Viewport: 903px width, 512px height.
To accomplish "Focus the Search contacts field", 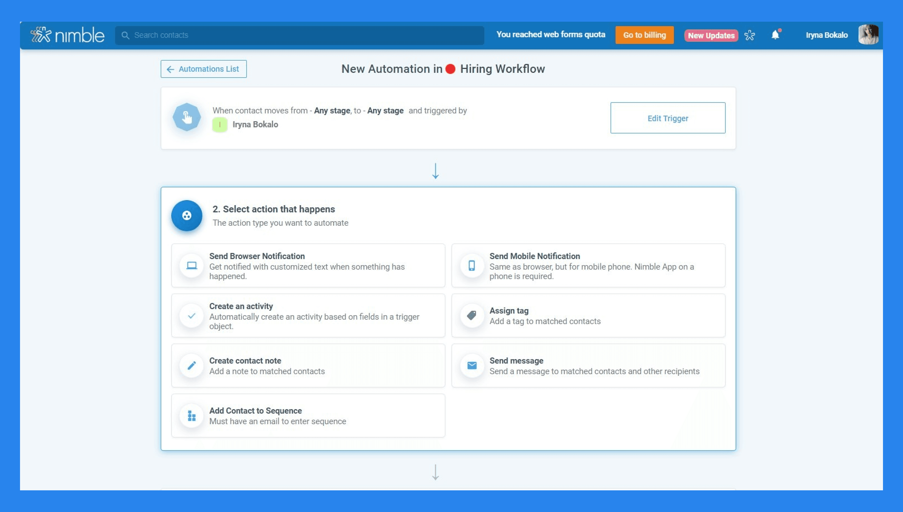I will 299,35.
